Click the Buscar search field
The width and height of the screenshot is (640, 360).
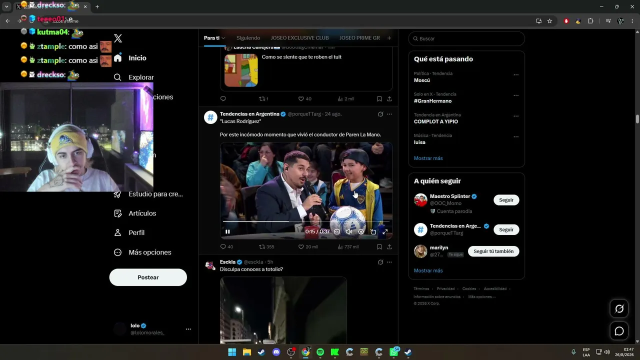(x=466, y=38)
